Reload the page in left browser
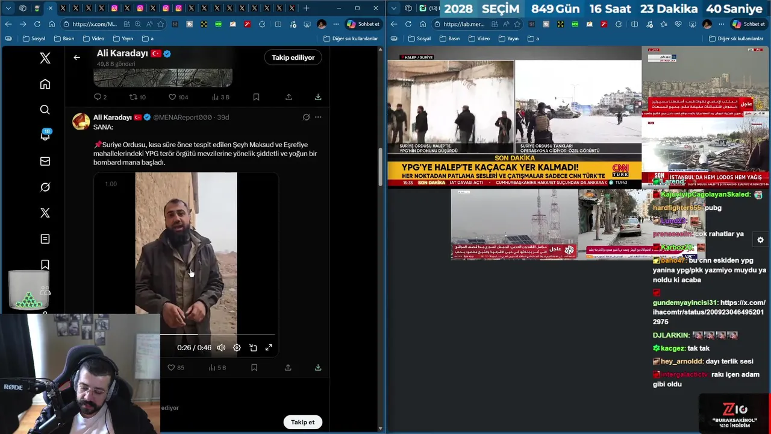This screenshot has height=434, width=771. tap(37, 24)
